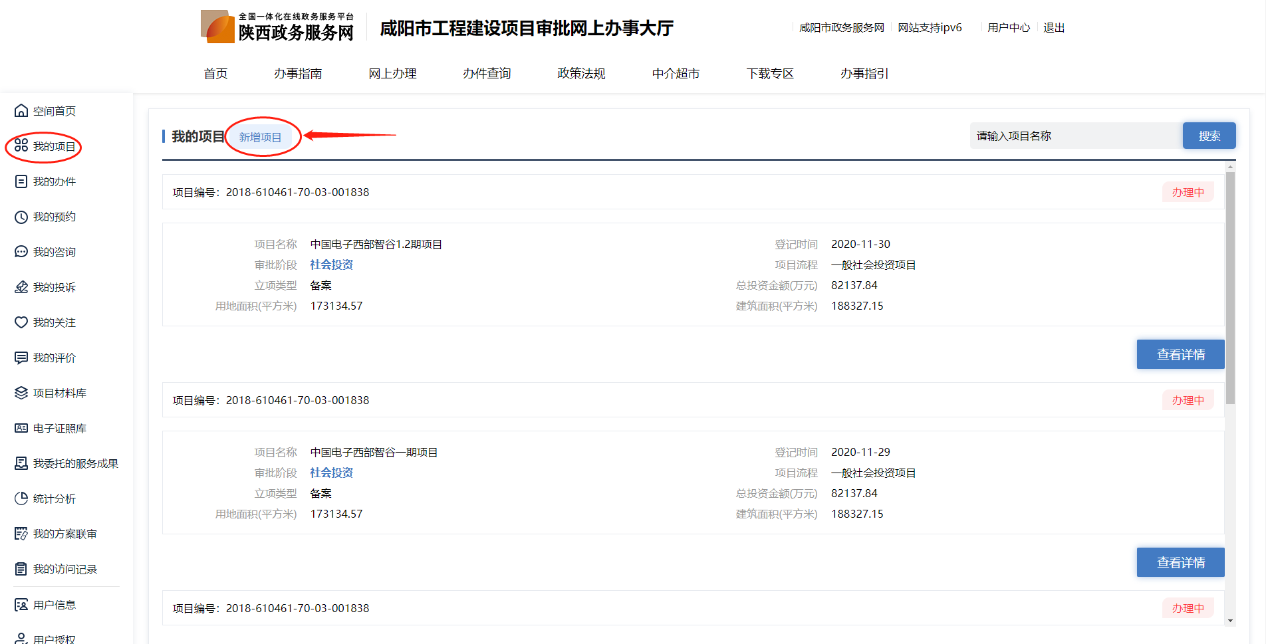Click the pie chart icon for 统计分析
Image resolution: width=1266 pixels, height=644 pixels.
21,498
